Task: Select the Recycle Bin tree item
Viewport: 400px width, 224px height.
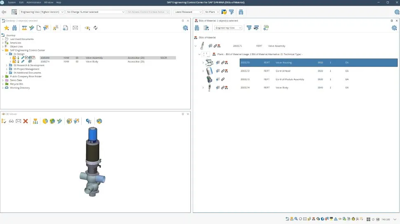Action: point(16,84)
